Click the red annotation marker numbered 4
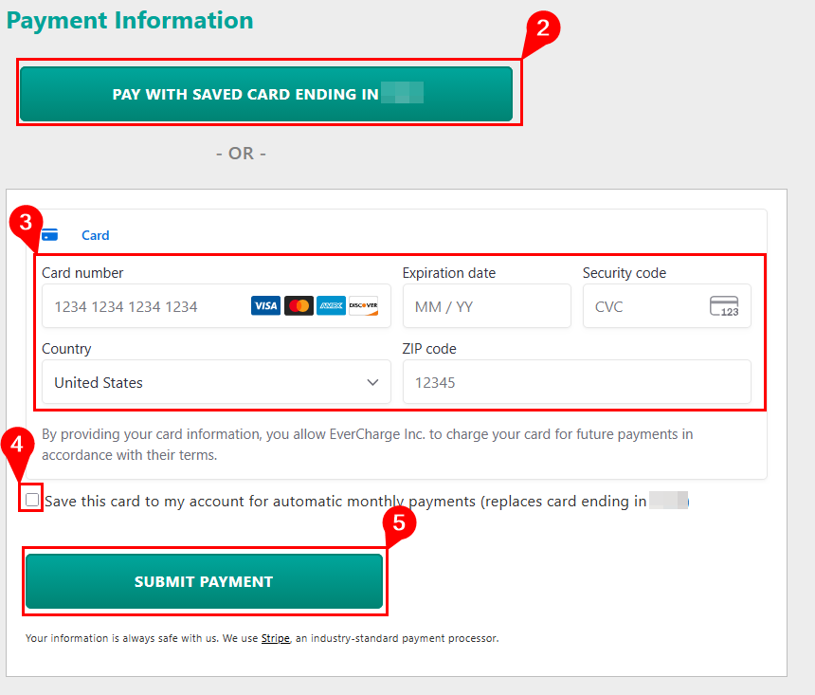 (17, 443)
